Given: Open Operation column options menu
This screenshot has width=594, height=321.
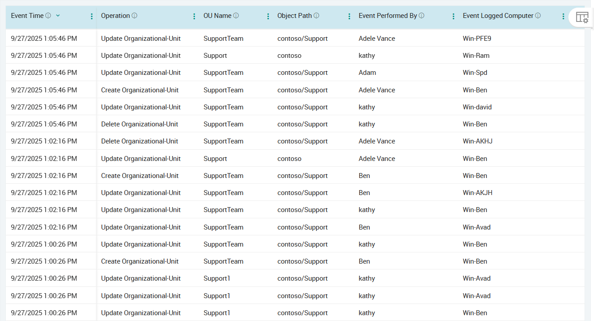Looking at the screenshot, I should coord(194,16).
